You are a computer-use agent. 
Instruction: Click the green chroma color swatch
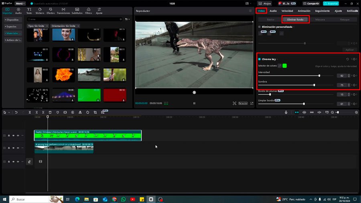tap(284, 66)
